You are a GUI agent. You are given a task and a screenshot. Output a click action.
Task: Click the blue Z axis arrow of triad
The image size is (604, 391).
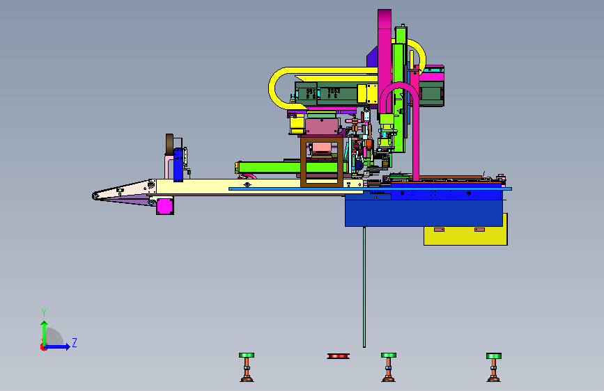coord(58,346)
